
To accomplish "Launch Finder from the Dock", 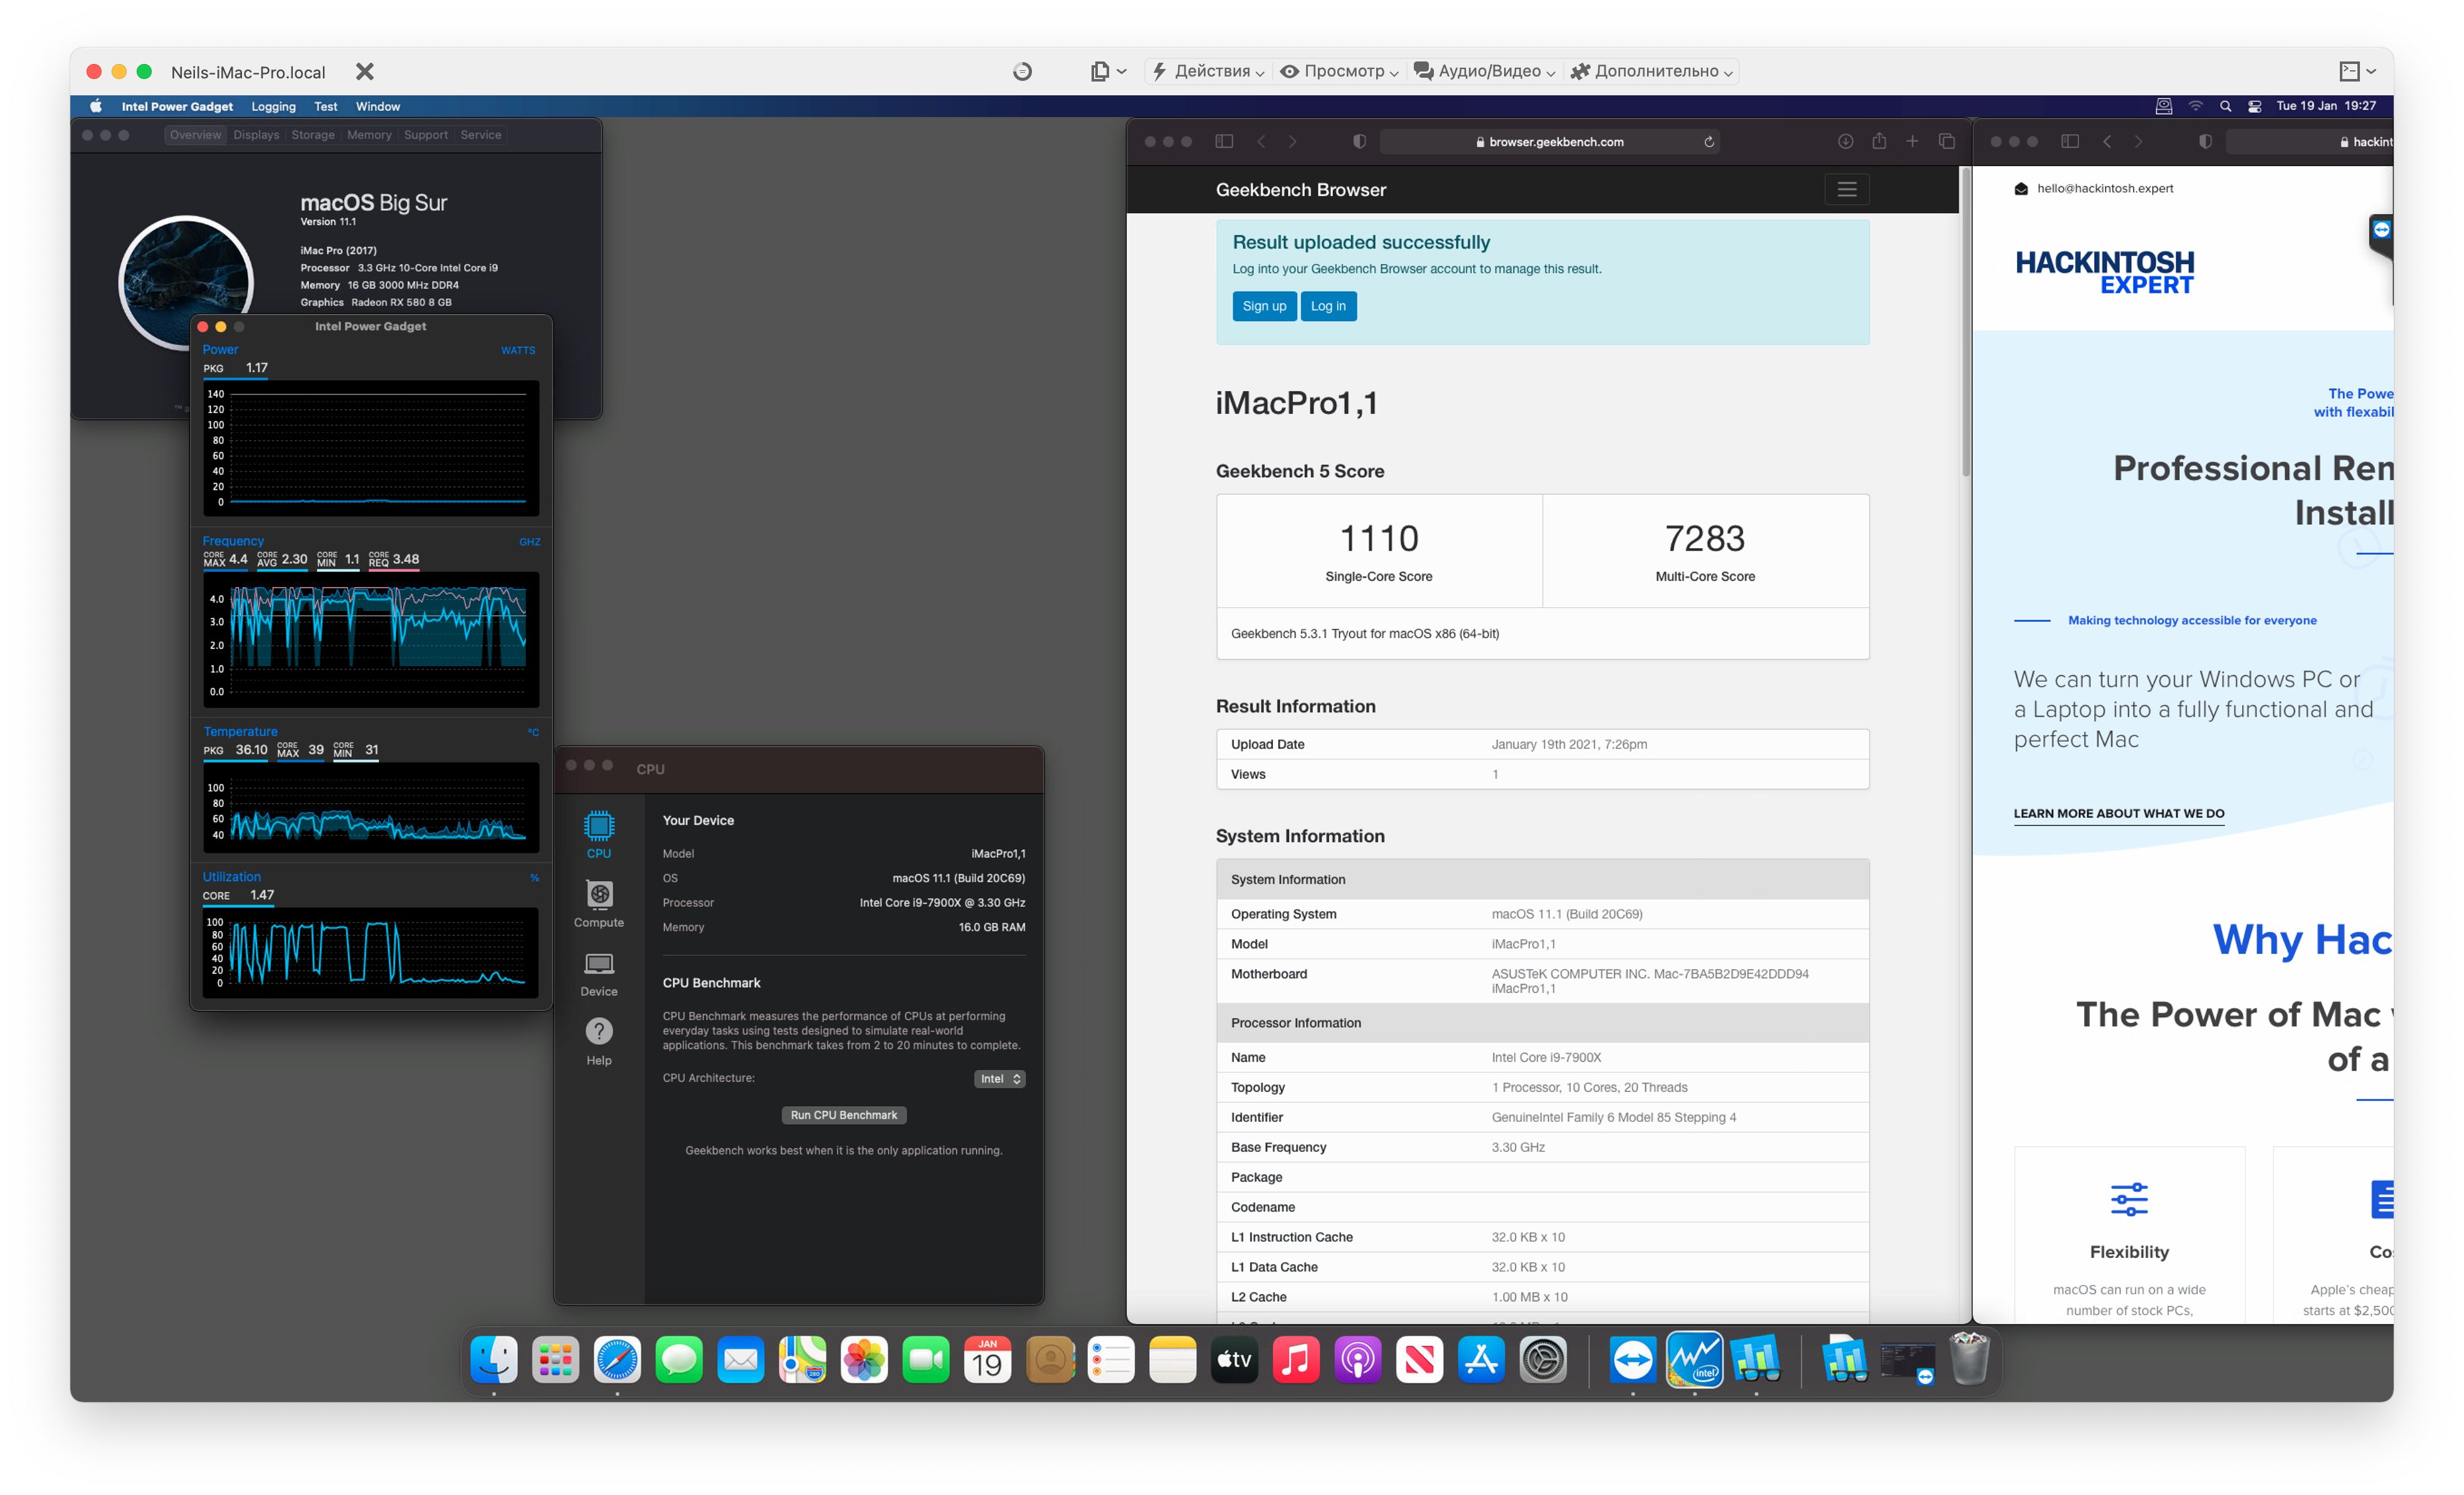I will click(x=494, y=1359).
